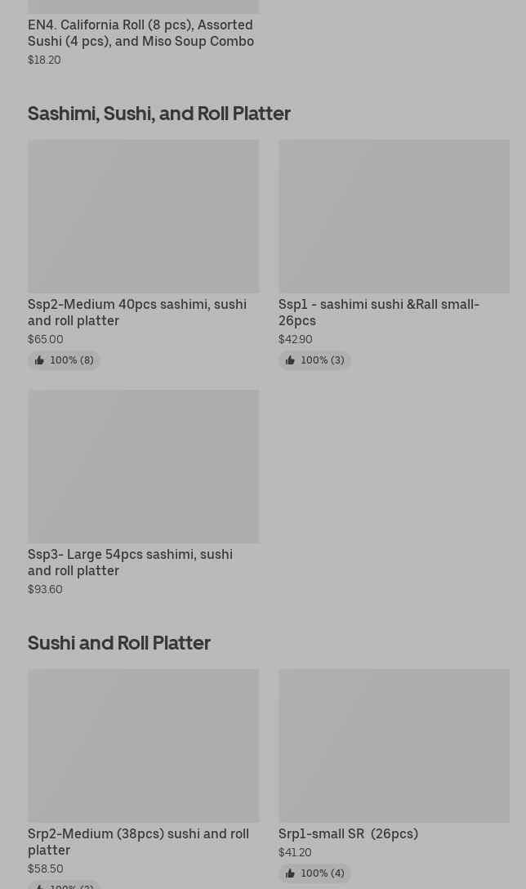The image size is (526, 889).
Task: Click the thumbs-up icon under Ssp2-Medium platter
Action: point(39,360)
